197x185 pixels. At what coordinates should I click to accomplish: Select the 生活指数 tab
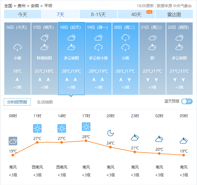pyautogui.click(x=45, y=102)
